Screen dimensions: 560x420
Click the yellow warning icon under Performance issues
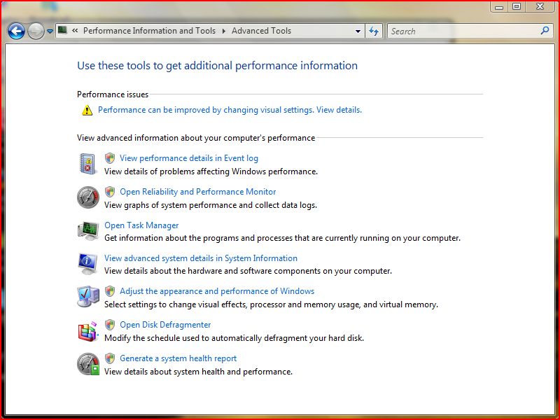point(87,110)
